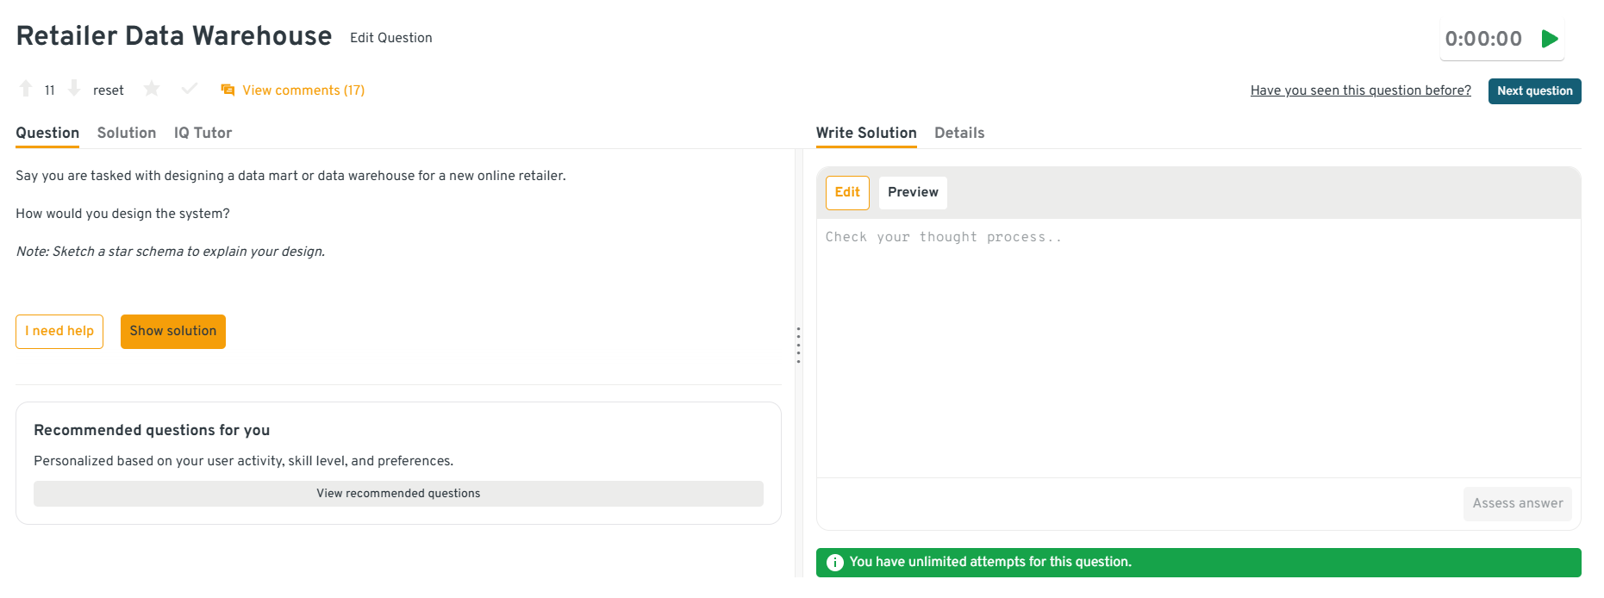Image resolution: width=1604 pixels, height=598 pixels.
Task: Expand View recommended questions
Action: (x=398, y=494)
